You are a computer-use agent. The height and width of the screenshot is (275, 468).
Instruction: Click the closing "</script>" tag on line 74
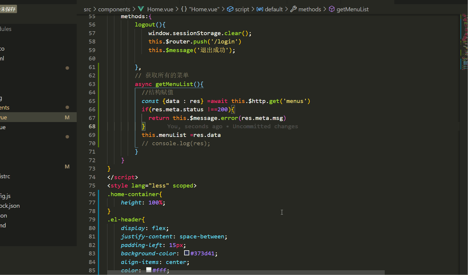click(123, 177)
